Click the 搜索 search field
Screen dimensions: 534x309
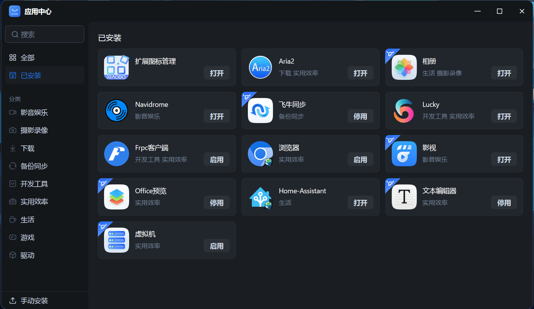(x=44, y=34)
